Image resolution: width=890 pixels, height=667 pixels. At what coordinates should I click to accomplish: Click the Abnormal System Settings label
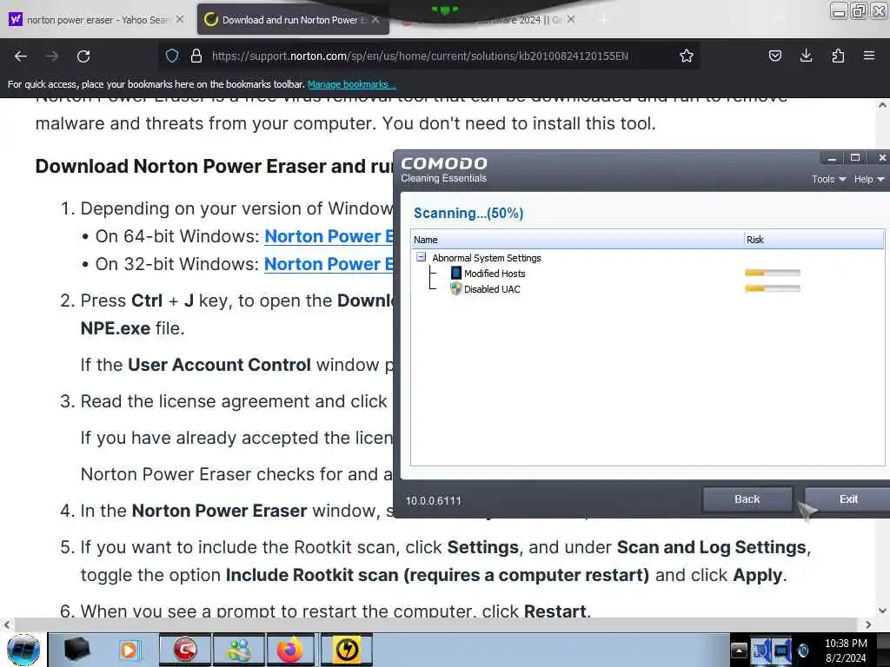487,257
